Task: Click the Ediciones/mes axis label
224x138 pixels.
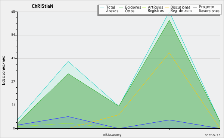Action: [x=3, y=70]
